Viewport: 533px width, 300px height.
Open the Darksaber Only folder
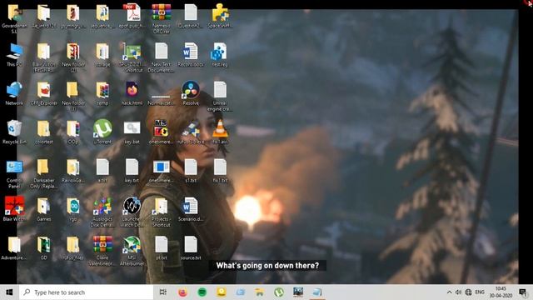[x=43, y=173]
